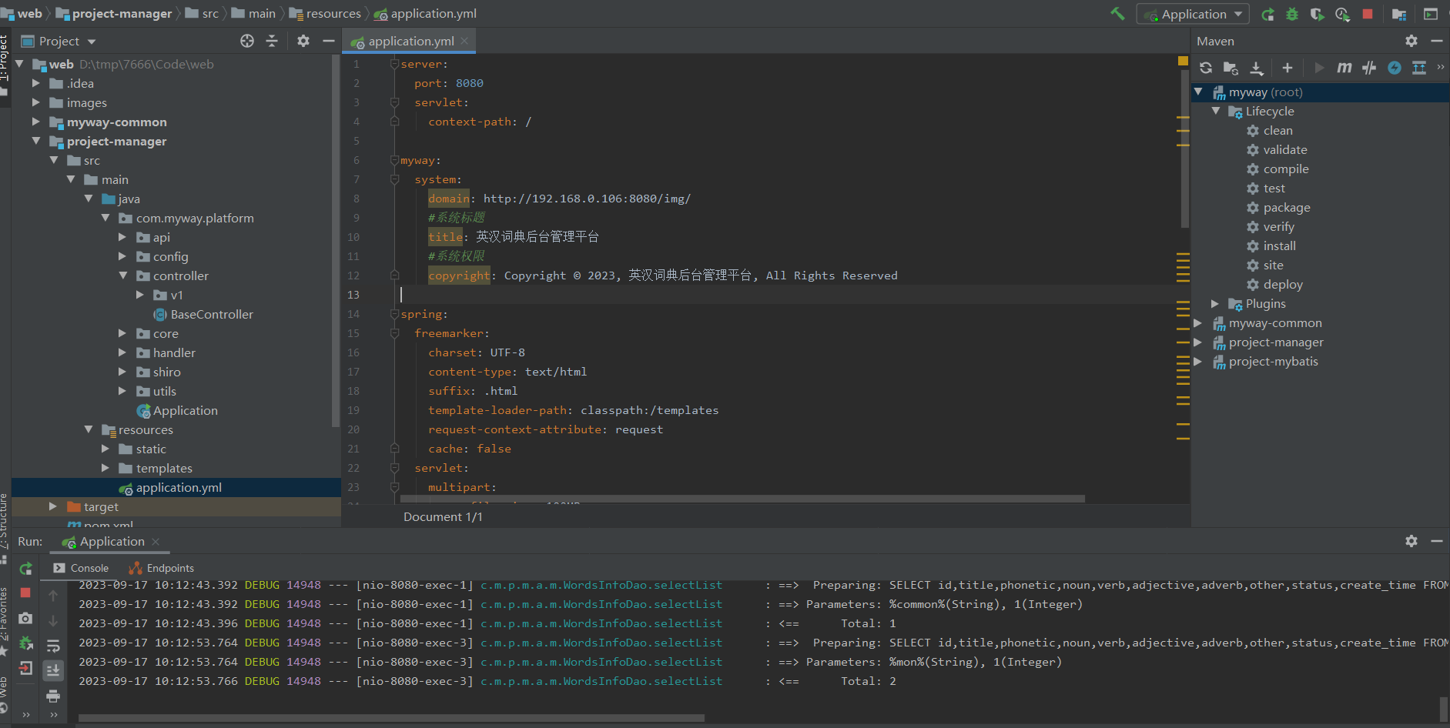Select Application class in Project tree

click(177, 410)
